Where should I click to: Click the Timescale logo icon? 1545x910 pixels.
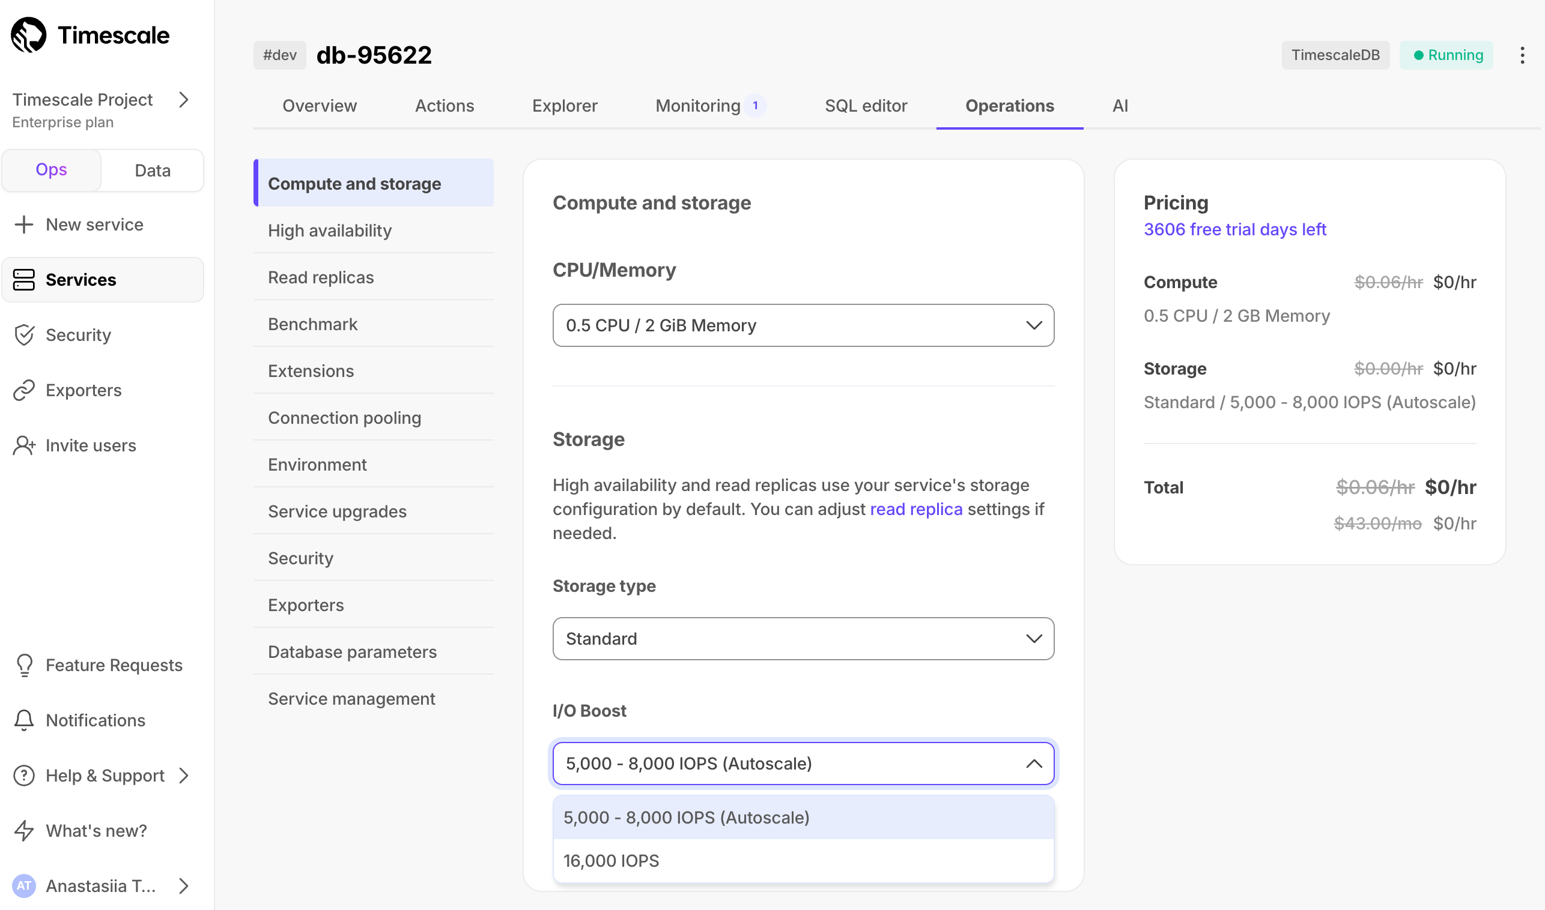pos(28,35)
